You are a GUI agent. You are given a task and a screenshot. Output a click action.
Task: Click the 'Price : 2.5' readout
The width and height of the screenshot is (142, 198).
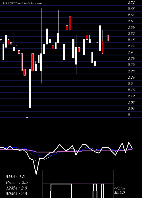coord(17,182)
